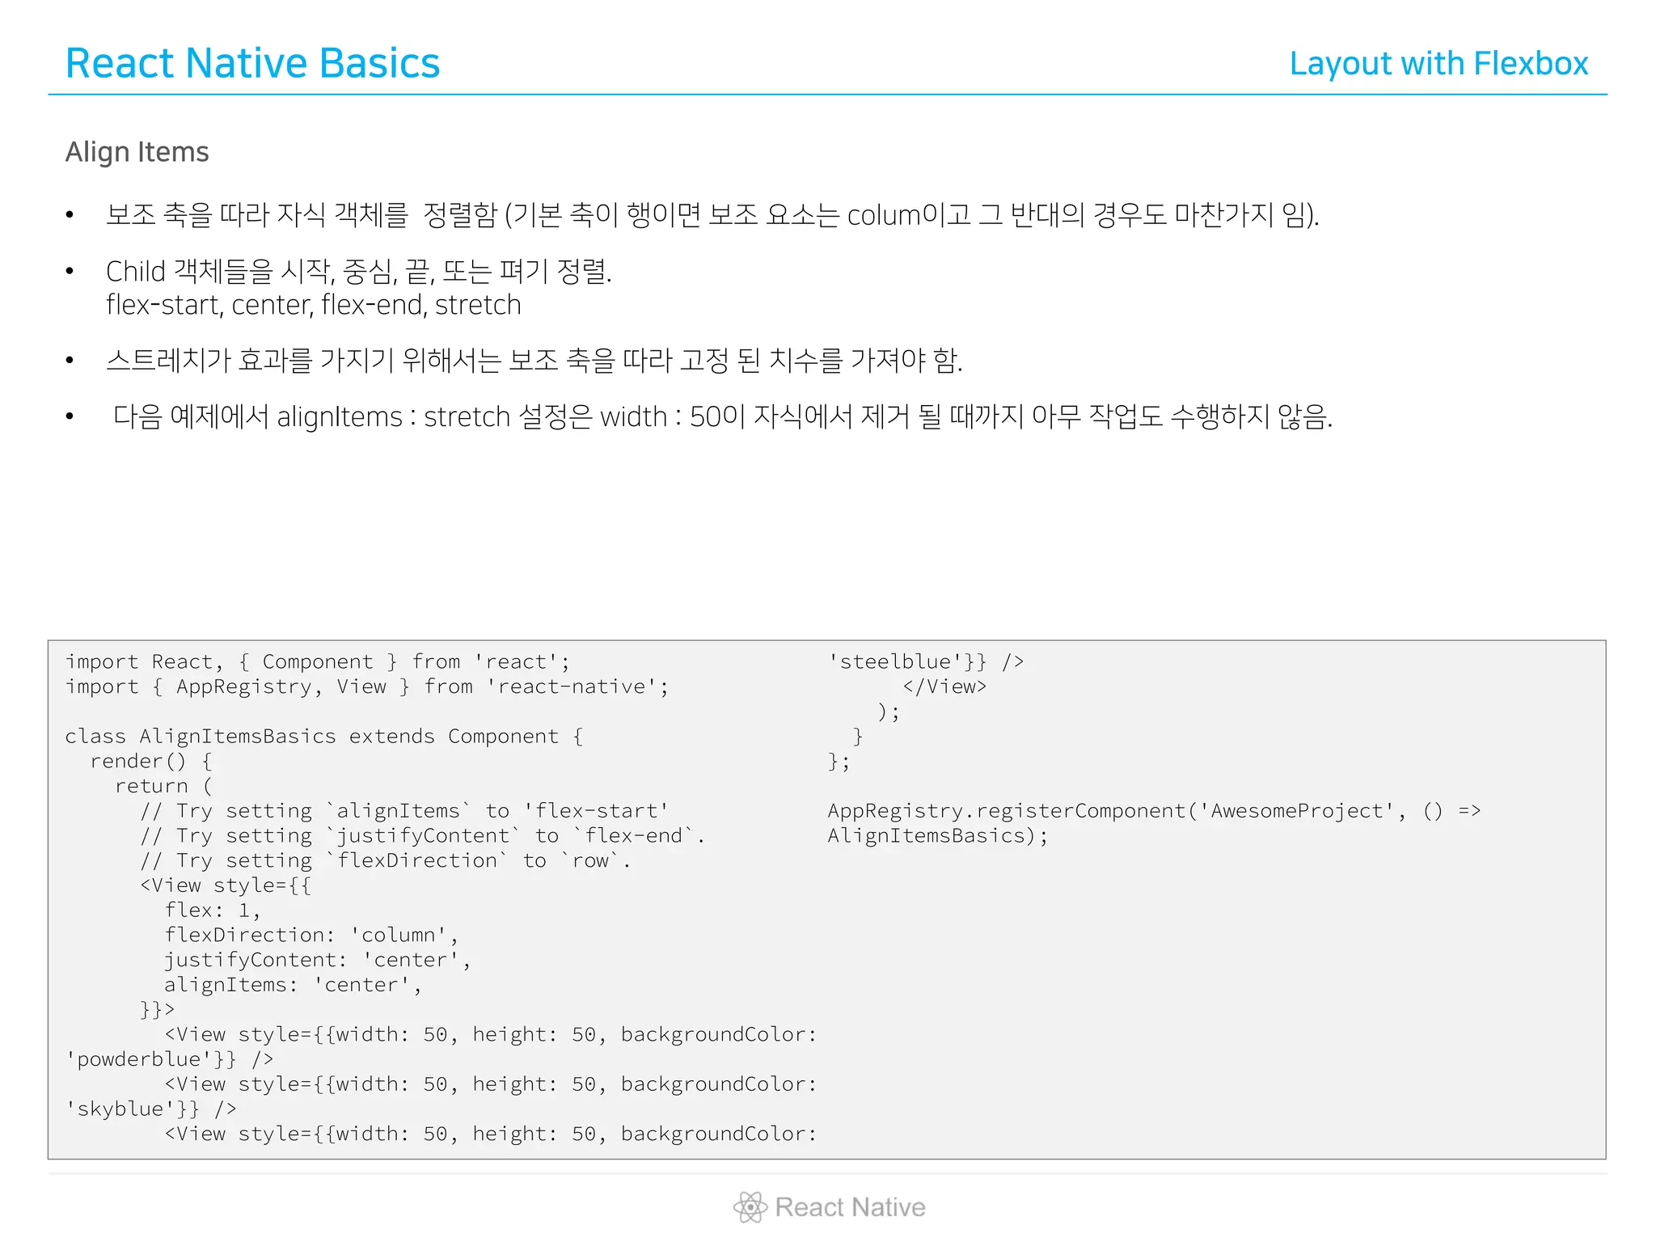The image size is (1656, 1242).
Task: Click the Layout with Flexbox heading
Action: (x=1438, y=64)
